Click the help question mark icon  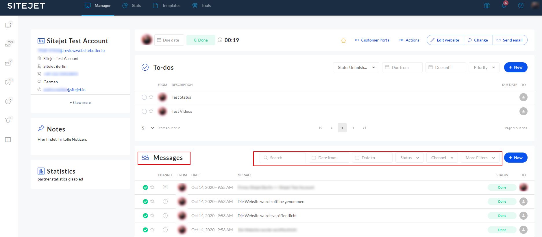click(521, 5)
